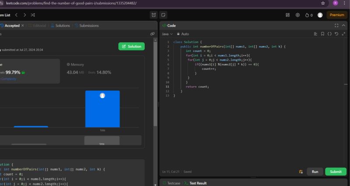This screenshot has width=350, height=186.
Task: Pick a random problem with shuffle icon
Action: 33,15
